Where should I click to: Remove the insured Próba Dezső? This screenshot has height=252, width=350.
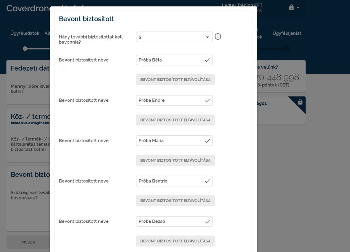[x=175, y=241]
